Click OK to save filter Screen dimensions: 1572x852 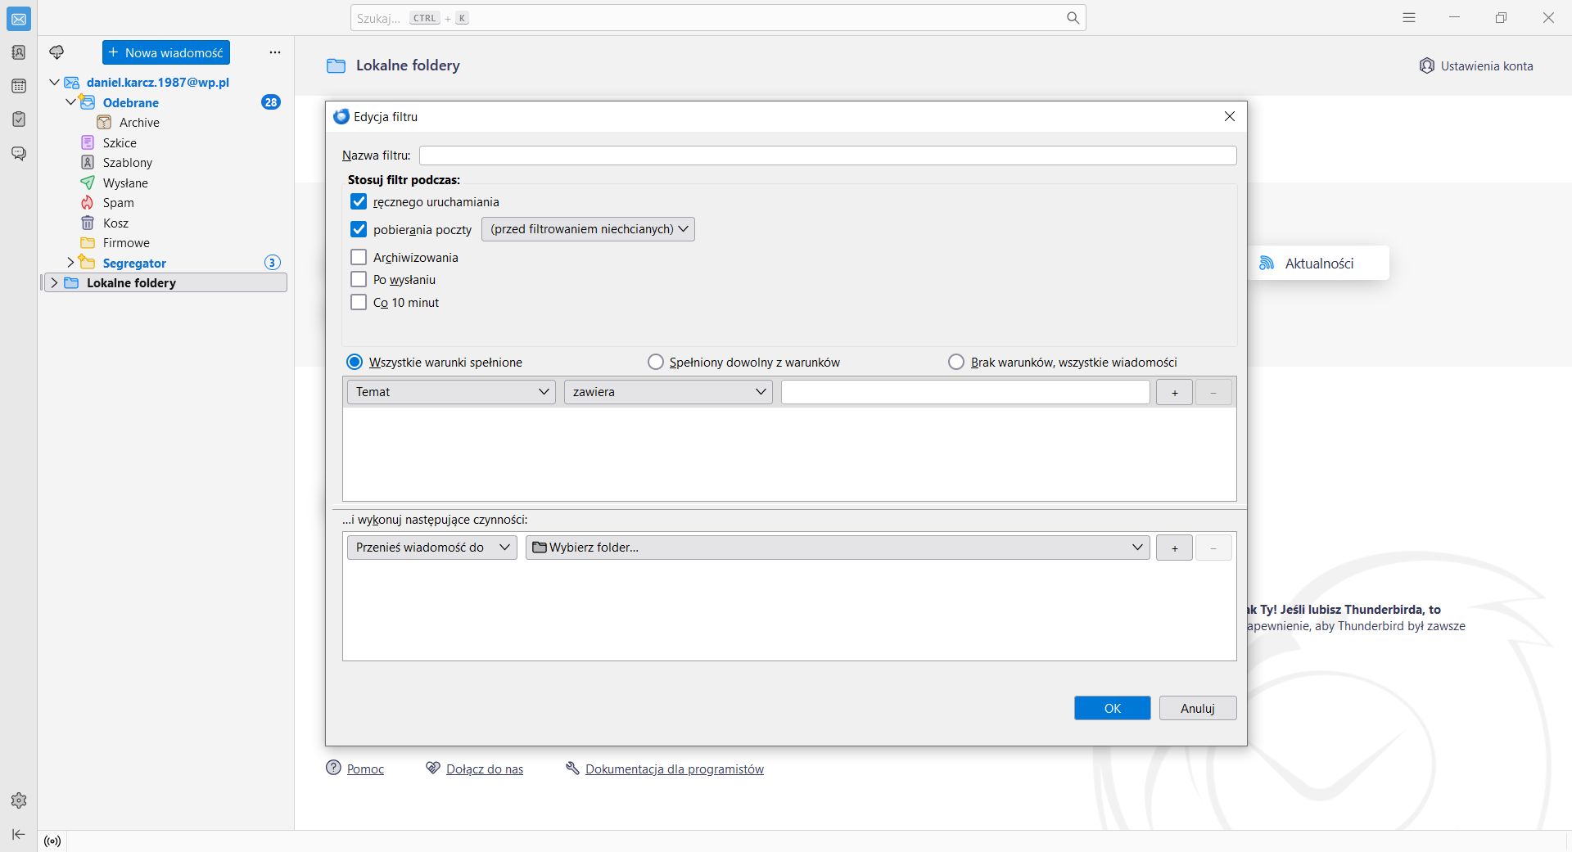click(x=1112, y=708)
